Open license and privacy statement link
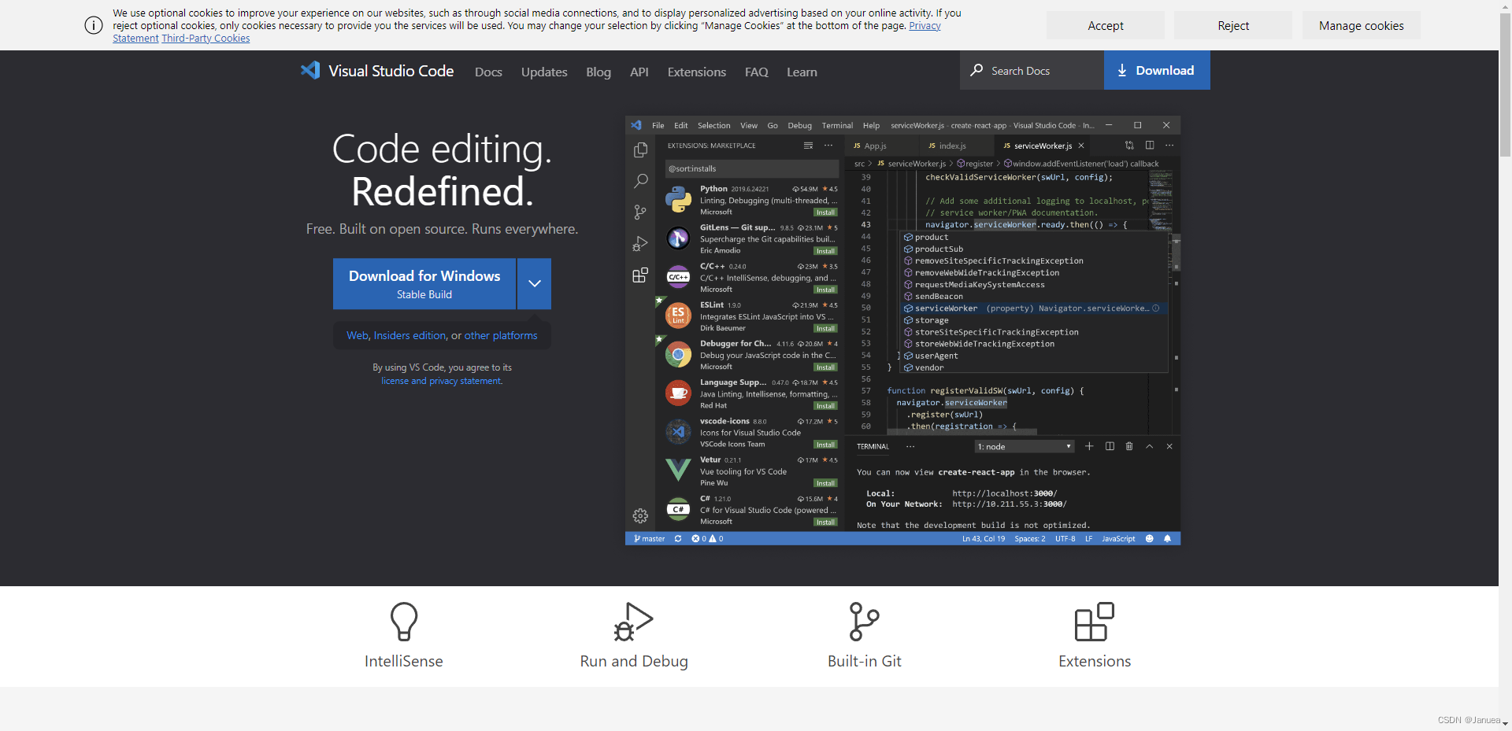 442,381
